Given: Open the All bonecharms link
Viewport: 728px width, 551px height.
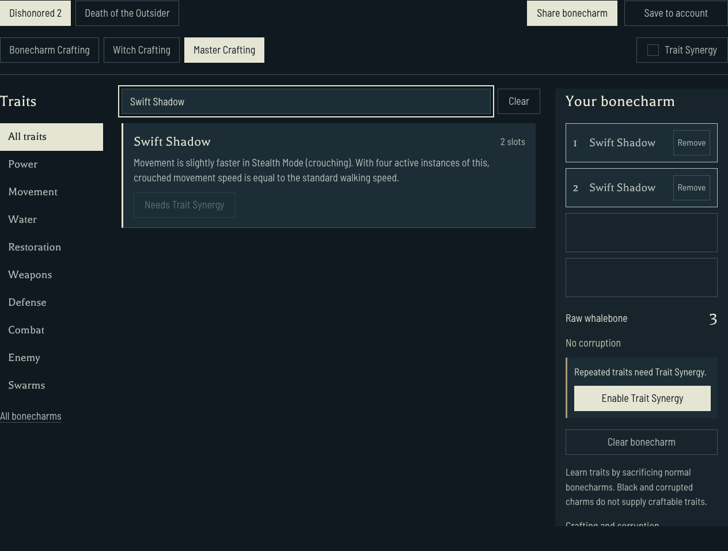Looking at the screenshot, I should 31,416.
